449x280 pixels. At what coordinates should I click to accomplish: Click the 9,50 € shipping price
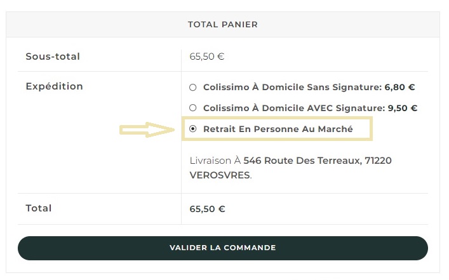pos(402,108)
